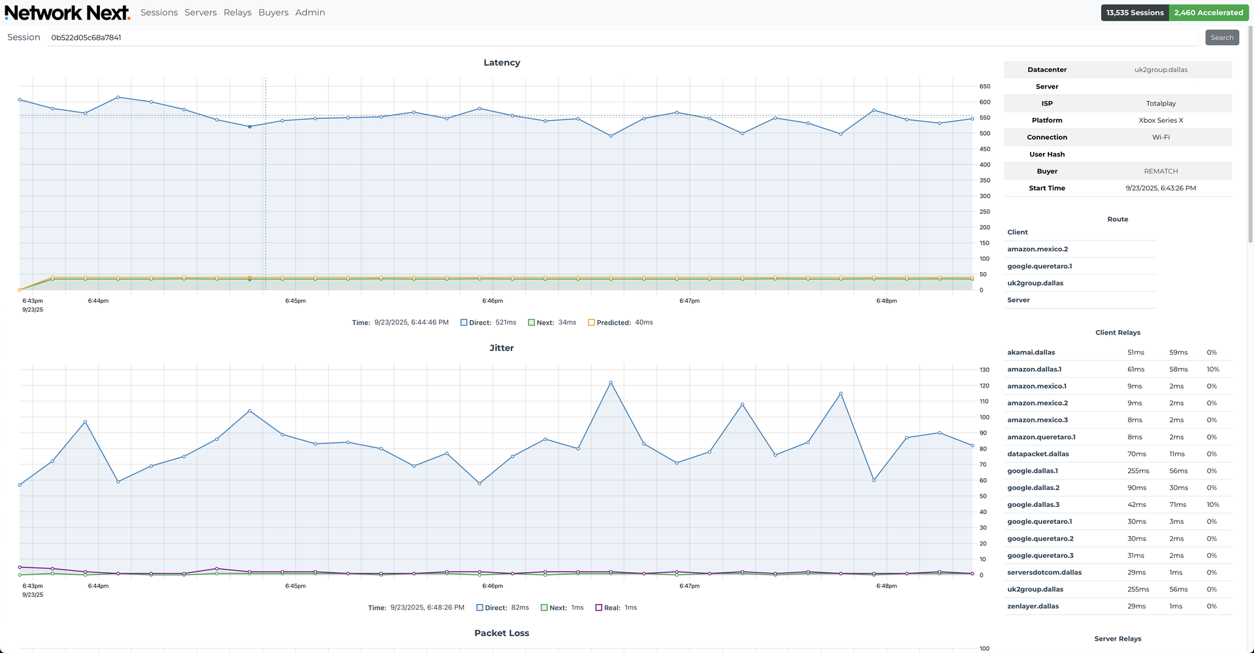1254x653 pixels.
Task: Toggle the Real series in the Jitter legend
Action: [x=615, y=607]
